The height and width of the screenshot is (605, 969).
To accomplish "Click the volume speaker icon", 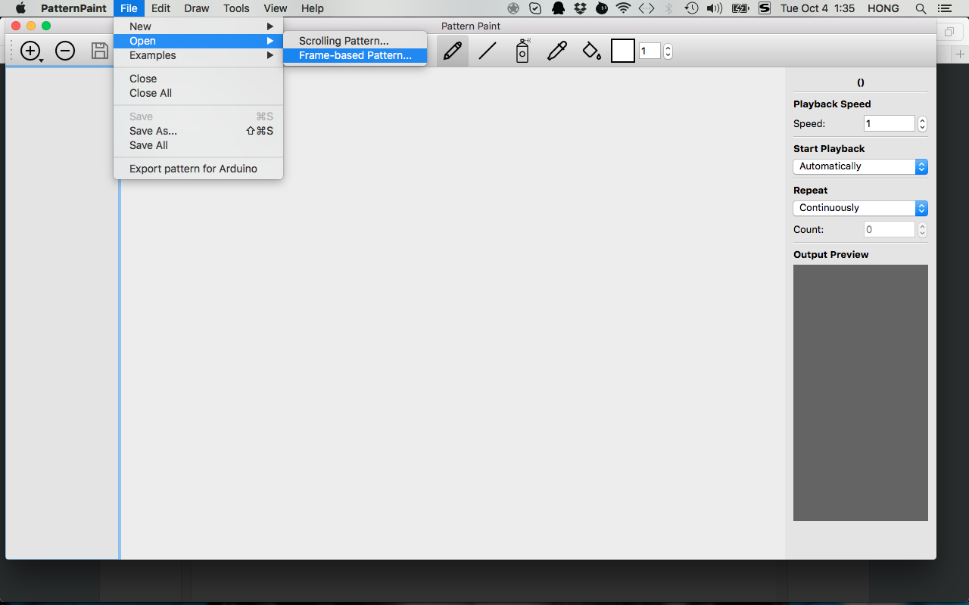I will pyautogui.click(x=714, y=8).
